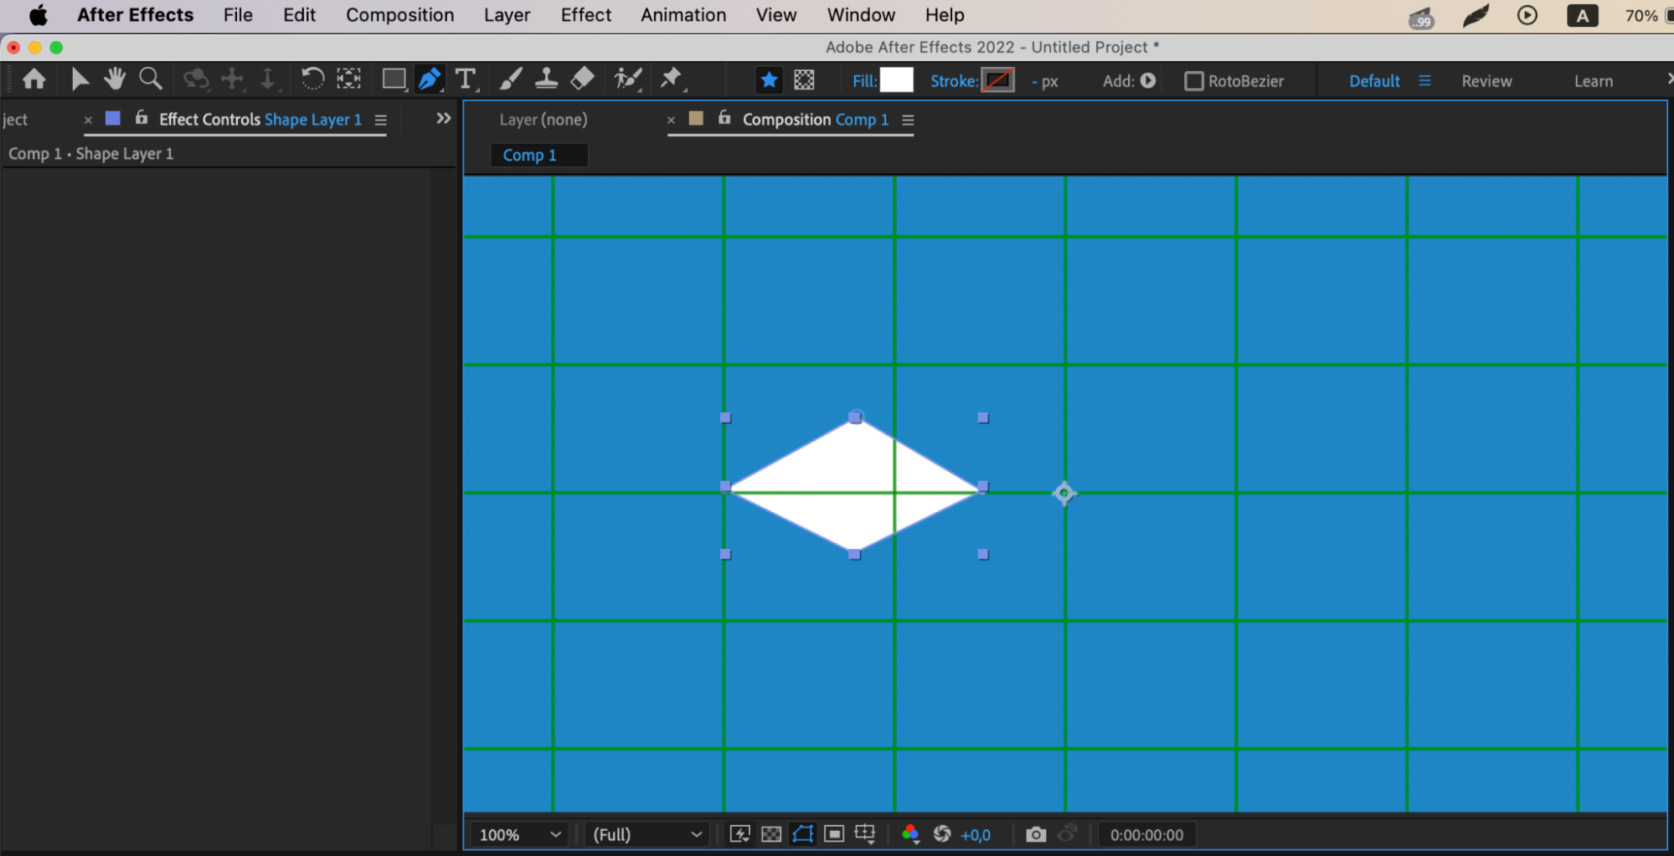Click the white Fill color swatch
The height and width of the screenshot is (856, 1674).
(x=896, y=80)
